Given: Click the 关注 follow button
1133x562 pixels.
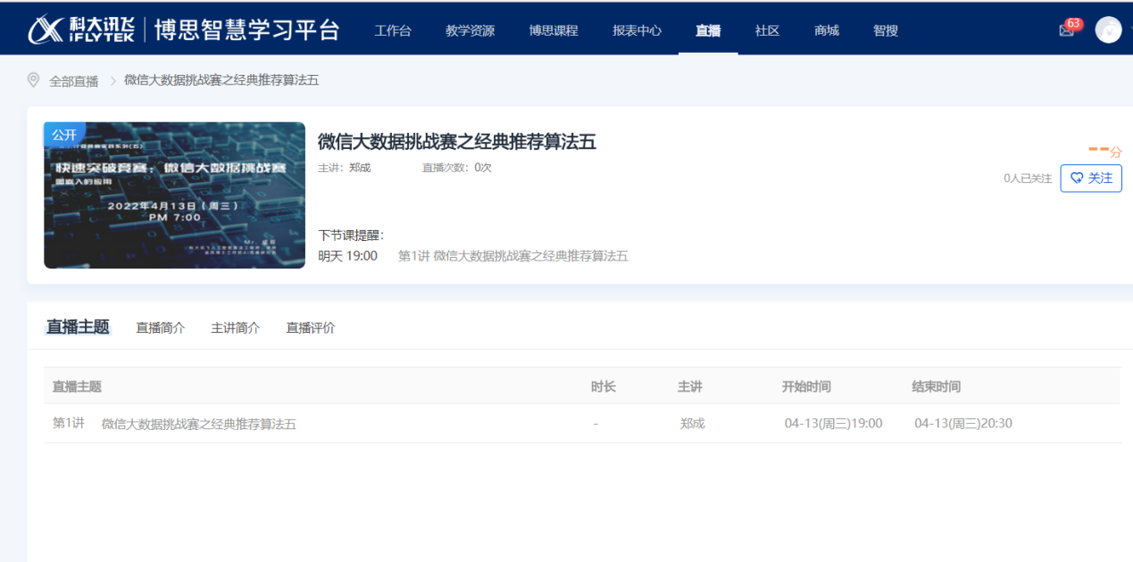Looking at the screenshot, I should pyautogui.click(x=1090, y=178).
